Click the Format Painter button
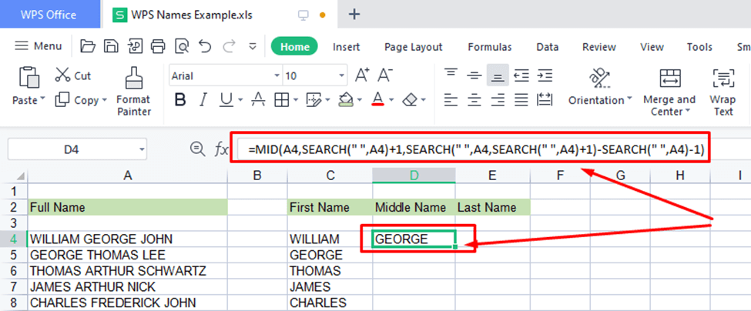The height and width of the screenshot is (311, 751). click(x=133, y=92)
